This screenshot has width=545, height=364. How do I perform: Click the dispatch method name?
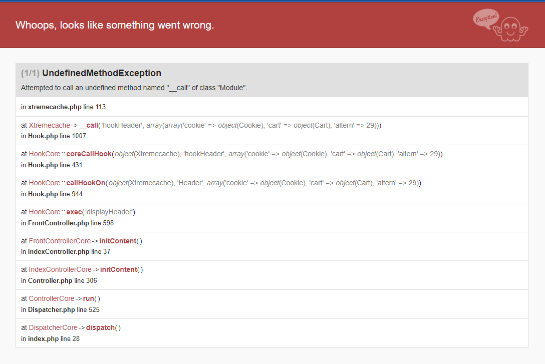point(101,327)
